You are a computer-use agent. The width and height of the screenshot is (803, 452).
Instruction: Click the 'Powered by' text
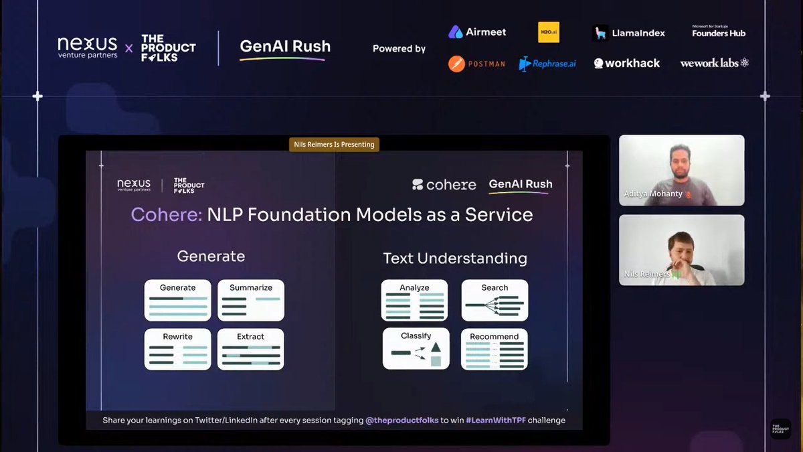(x=399, y=48)
